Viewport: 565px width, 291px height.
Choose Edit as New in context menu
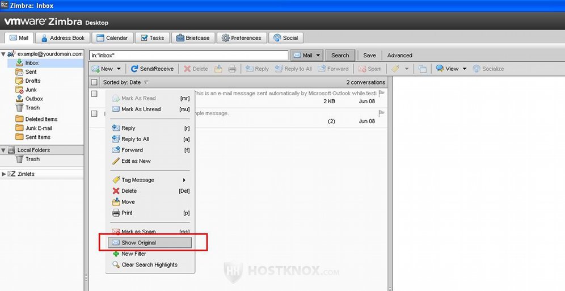(x=150, y=161)
